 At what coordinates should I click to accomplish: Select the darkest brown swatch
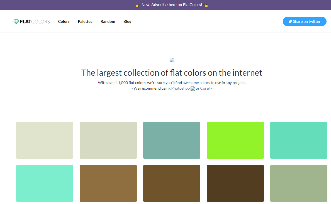coord(235,183)
